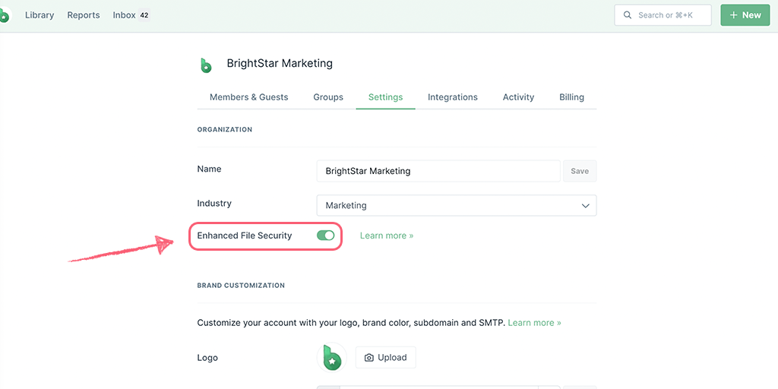Click the camera Upload button for logo

pos(385,358)
